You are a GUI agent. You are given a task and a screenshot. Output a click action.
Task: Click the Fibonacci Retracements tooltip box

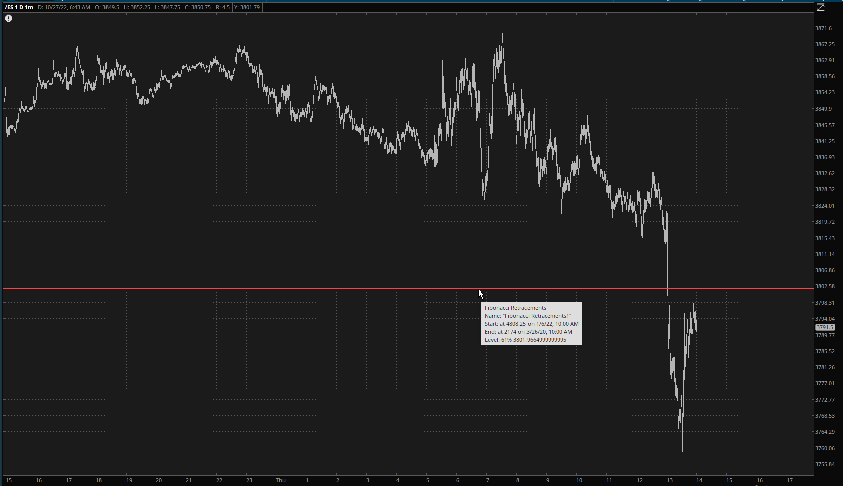click(531, 324)
